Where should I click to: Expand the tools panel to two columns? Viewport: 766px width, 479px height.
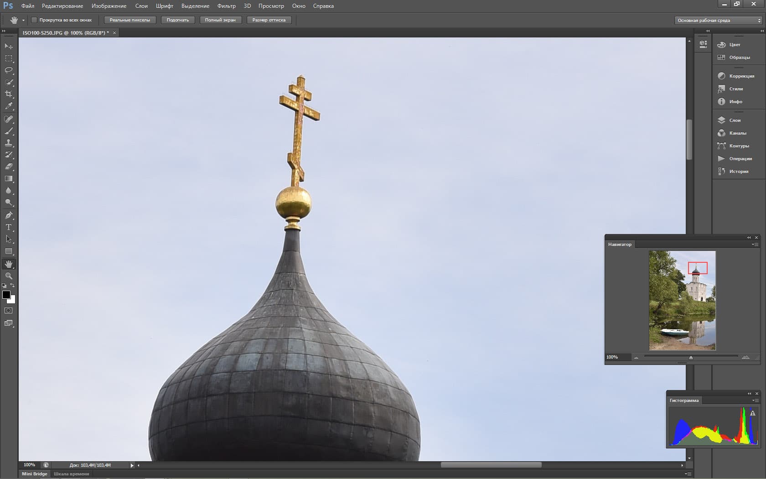click(4, 31)
